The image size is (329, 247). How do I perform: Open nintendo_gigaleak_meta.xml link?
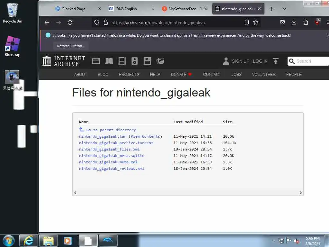(108, 162)
